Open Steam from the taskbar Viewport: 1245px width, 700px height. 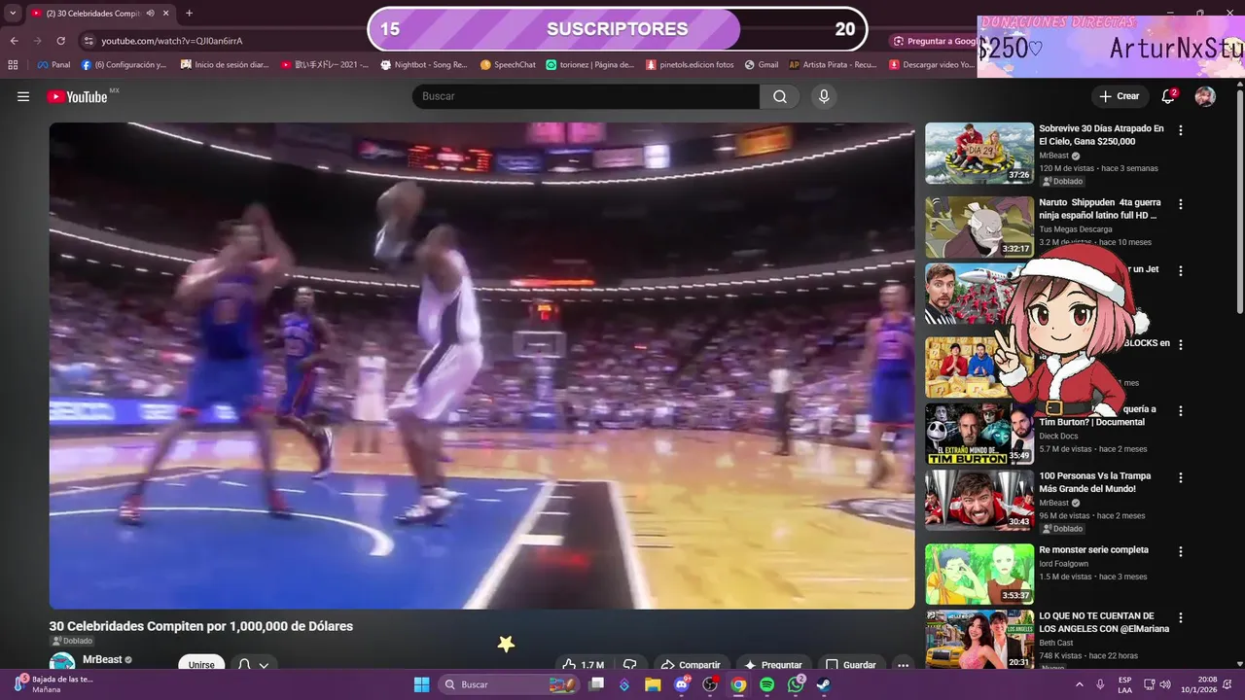[824, 684]
